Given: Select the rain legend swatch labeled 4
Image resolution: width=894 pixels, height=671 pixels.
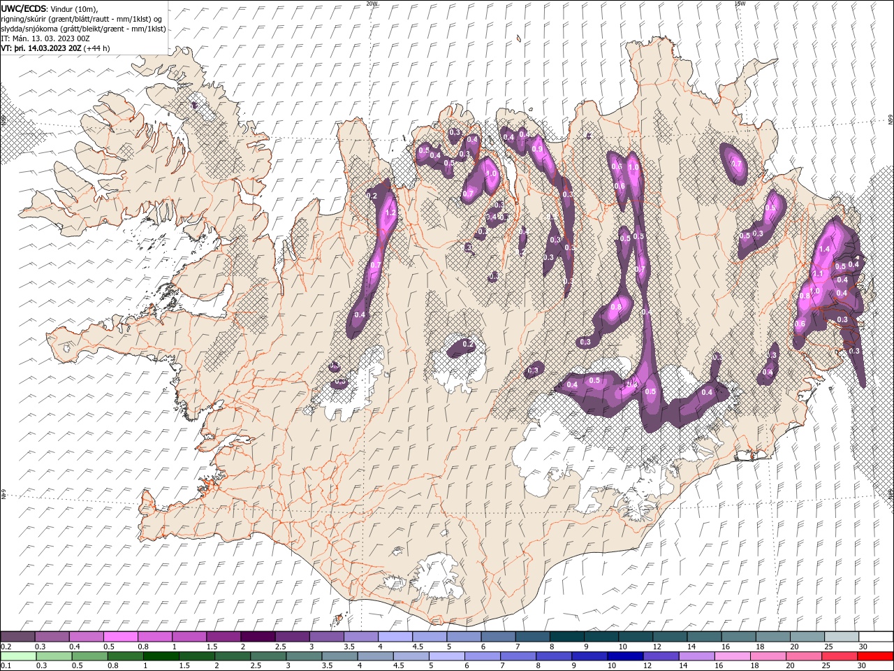Looking at the screenshot, I should (x=374, y=656).
